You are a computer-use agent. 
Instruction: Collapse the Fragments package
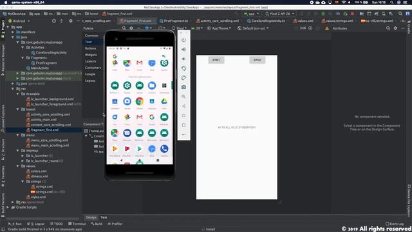(23, 58)
